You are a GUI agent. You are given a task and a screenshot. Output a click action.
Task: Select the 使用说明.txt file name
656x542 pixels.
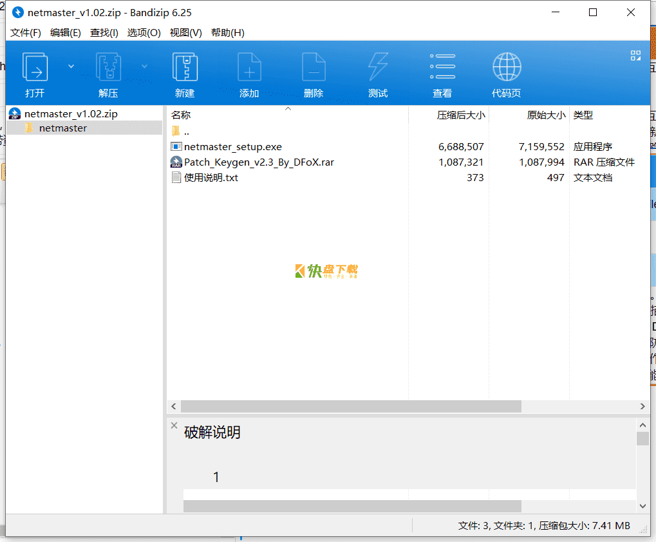pyautogui.click(x=211, y=178)
